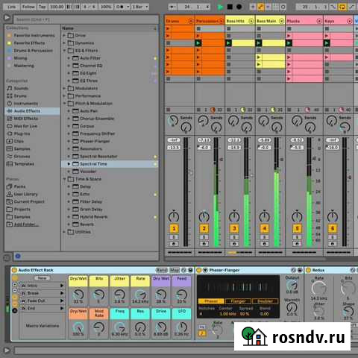Toggle the orange Loop switch
The image size is (358, 358).
coord(342,7)
